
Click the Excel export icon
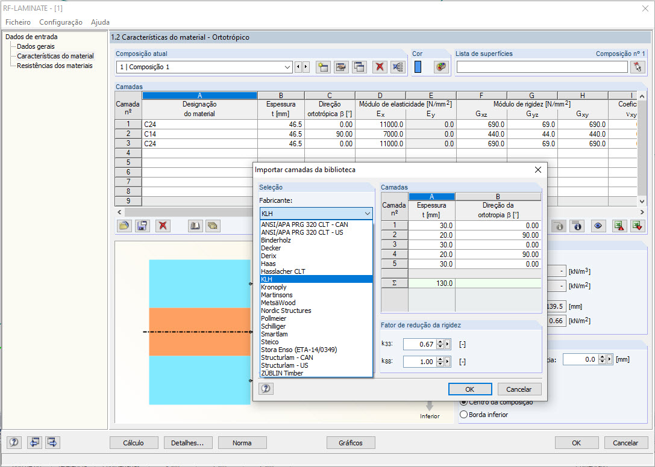click(x=619, y=226)
